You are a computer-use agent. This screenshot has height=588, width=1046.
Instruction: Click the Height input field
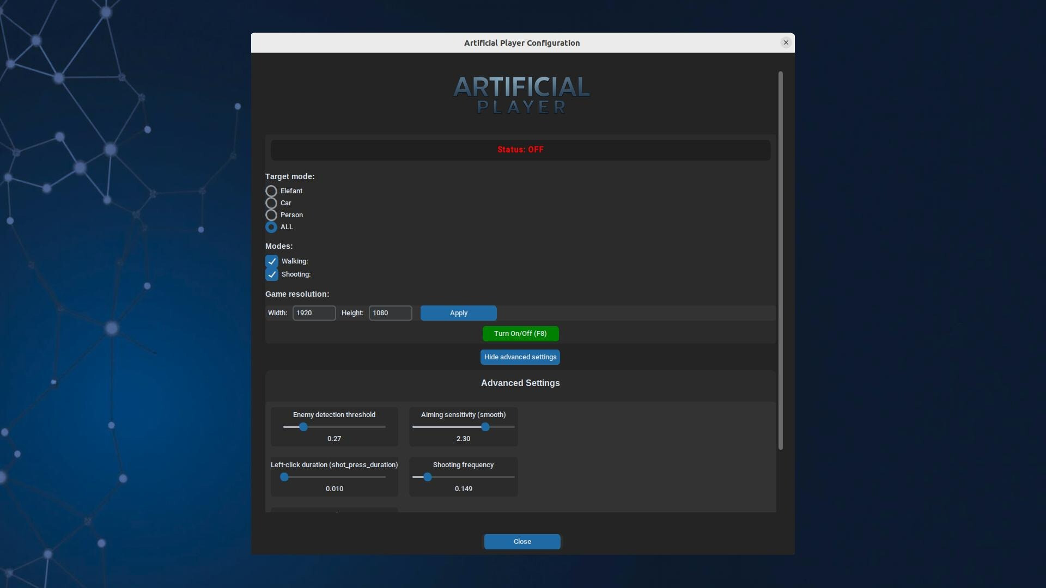click(x=390, y=313)
